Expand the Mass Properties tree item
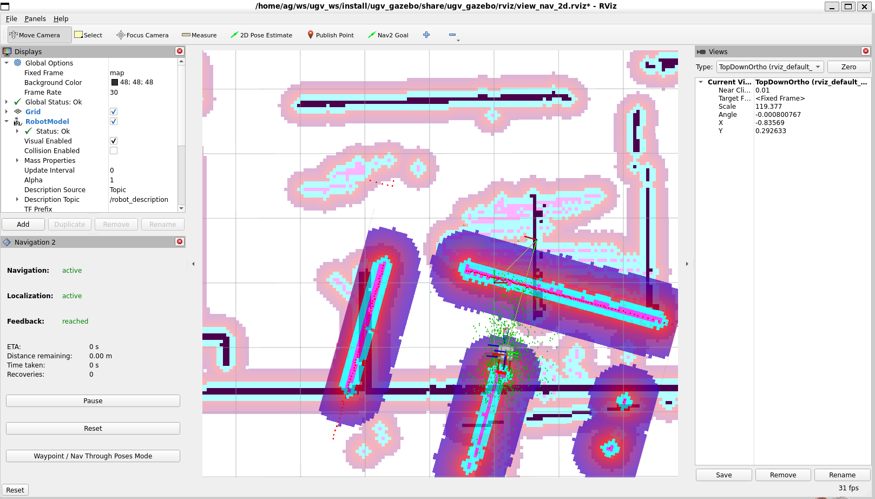 pos(17,160)
